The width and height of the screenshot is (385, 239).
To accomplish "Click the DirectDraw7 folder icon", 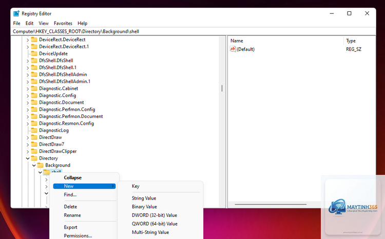I will coord(34,144).
